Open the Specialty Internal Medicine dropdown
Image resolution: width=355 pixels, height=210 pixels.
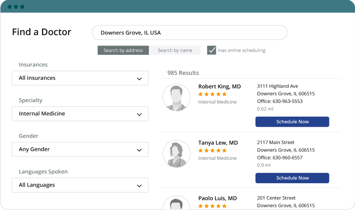(80, 114)
